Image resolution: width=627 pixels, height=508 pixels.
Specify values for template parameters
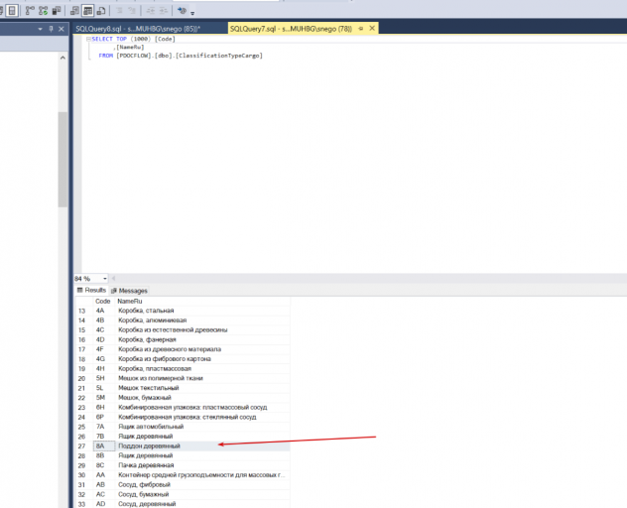(x=182, y=11)
